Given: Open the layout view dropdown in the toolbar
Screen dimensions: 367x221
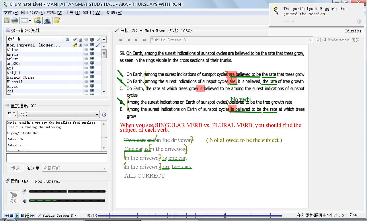Looking at the screenshot, I should [26, 20].
